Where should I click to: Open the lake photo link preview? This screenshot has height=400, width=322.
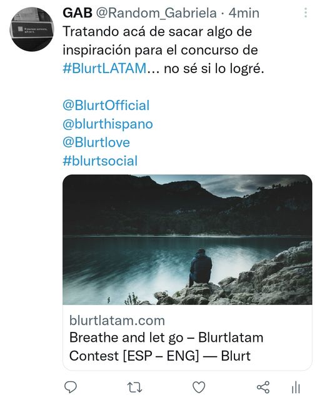click(x=188, y=239)
